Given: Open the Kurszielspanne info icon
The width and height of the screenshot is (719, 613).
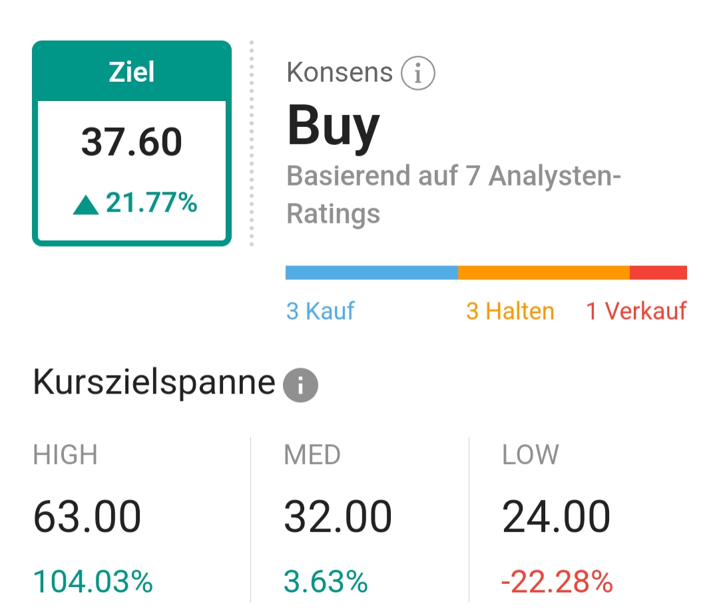Looking at the screenshot, I should pos(300,385).
